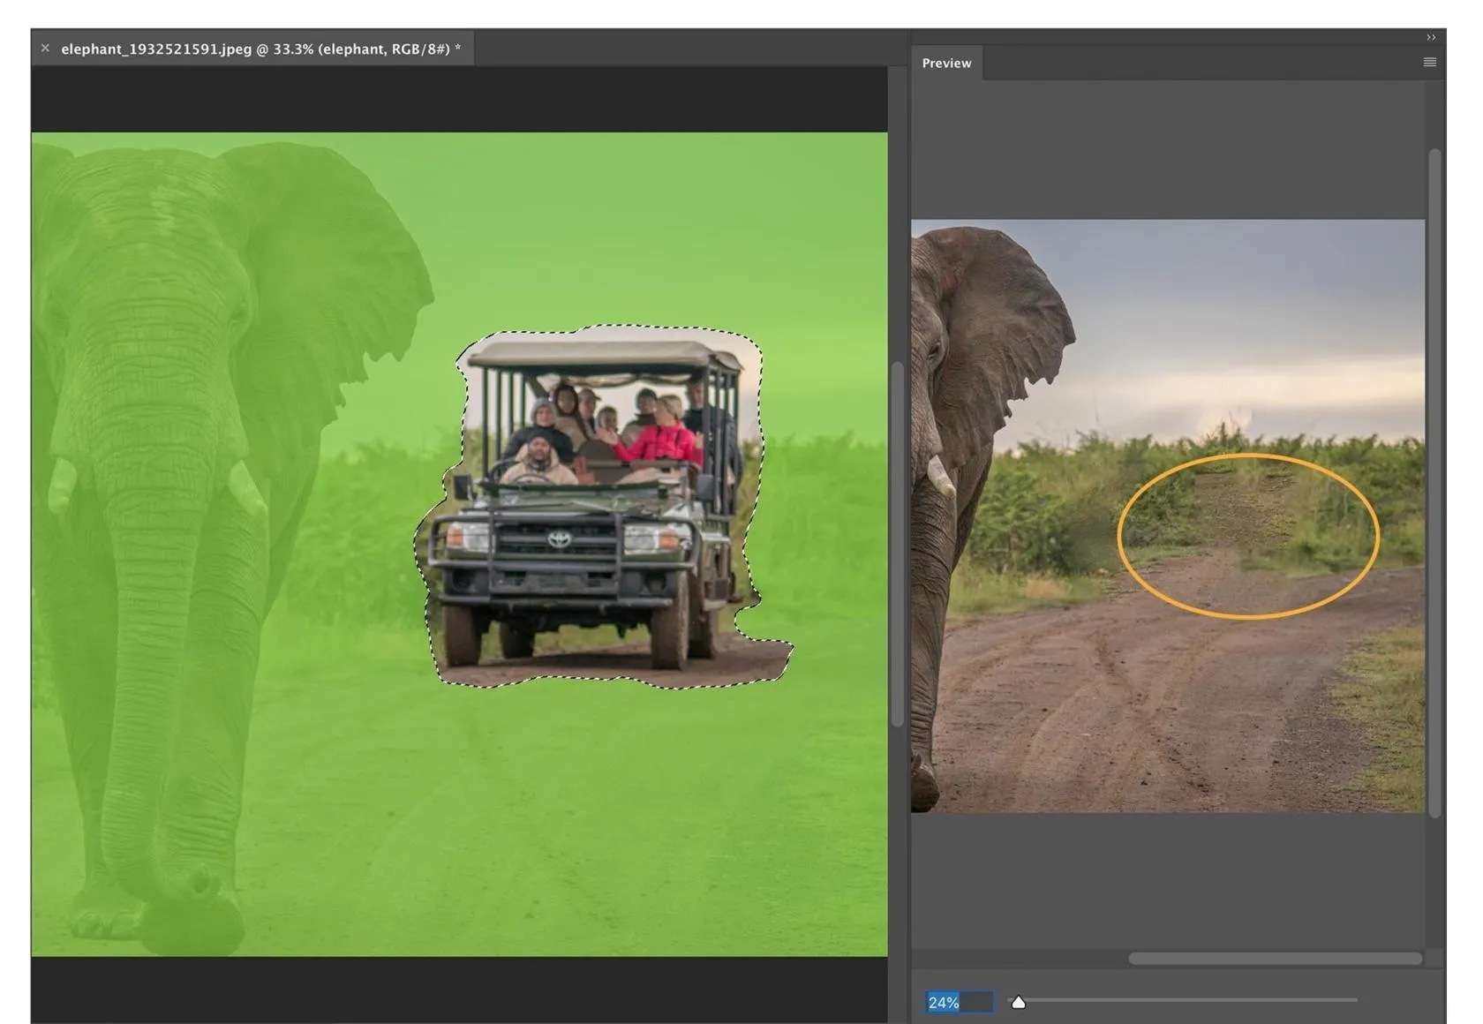Collapse the panel with double-chevron icon
1483x1024 pixels.
click(1431, 37)
